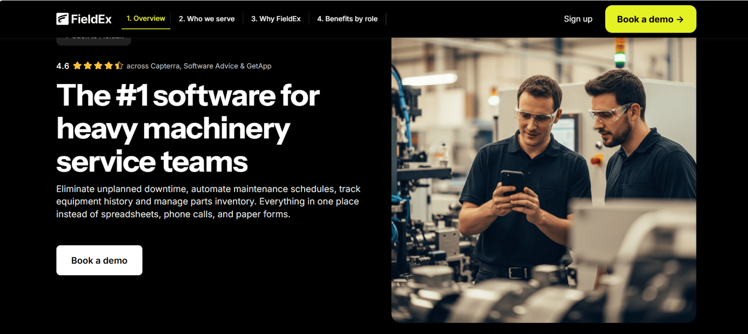Click the yellow Book a demo button

[x=651, y=19]
